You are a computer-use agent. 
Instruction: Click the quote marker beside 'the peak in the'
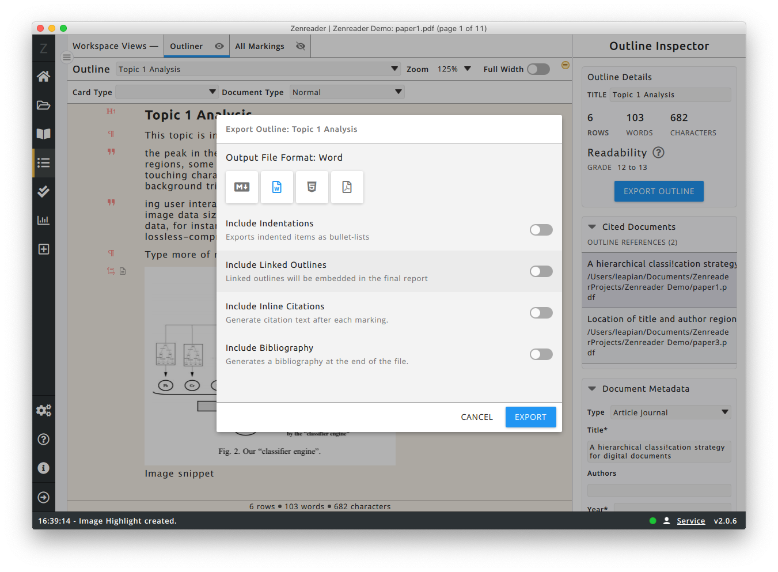click(111, 151)
